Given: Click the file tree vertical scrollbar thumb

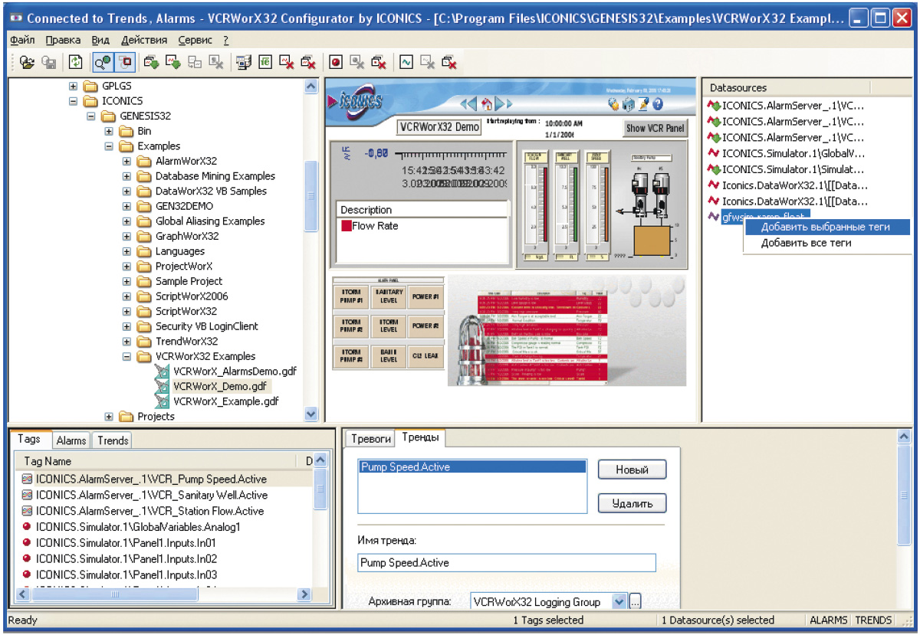Looking at the screenshot, I should click(x=311, y=195).
